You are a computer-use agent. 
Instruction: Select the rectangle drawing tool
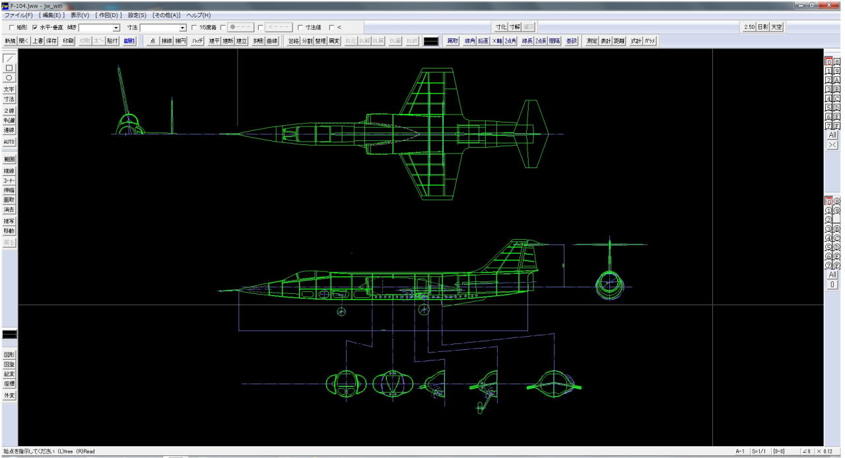pos(9,68)
